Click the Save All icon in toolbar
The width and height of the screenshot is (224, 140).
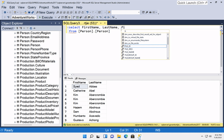[32, 12]
